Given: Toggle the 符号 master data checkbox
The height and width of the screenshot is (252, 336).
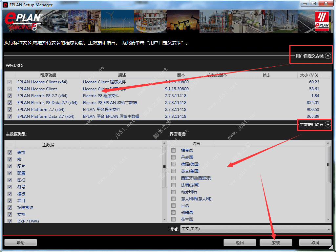Looking at the screenshot, I should [10, 187].
